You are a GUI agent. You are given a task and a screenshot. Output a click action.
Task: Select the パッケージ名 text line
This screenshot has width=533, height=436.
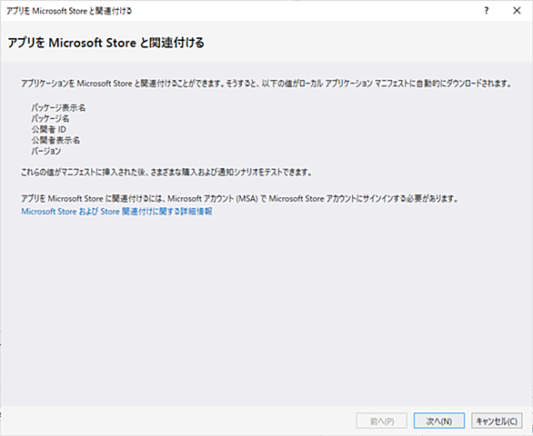tap(50, 118)
